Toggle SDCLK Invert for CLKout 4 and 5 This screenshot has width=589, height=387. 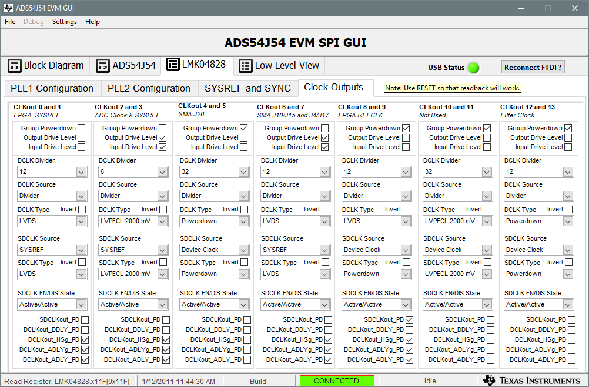(x=244, y=263)
